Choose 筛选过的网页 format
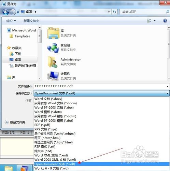The height and width of the screenshot is (171, 170). pyautogui.click(x=101, y=142)
